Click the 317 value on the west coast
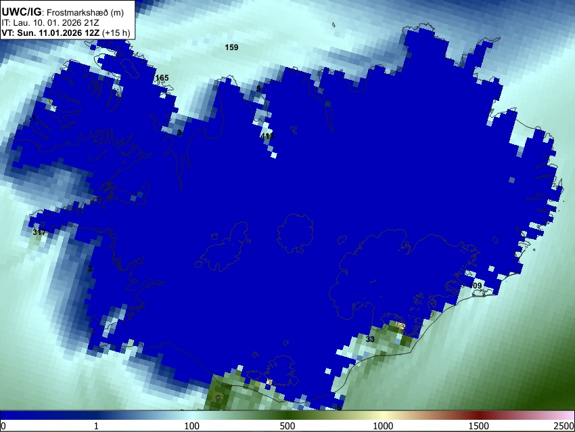Viewport: 575px width, 432px height. pos(39,232)
